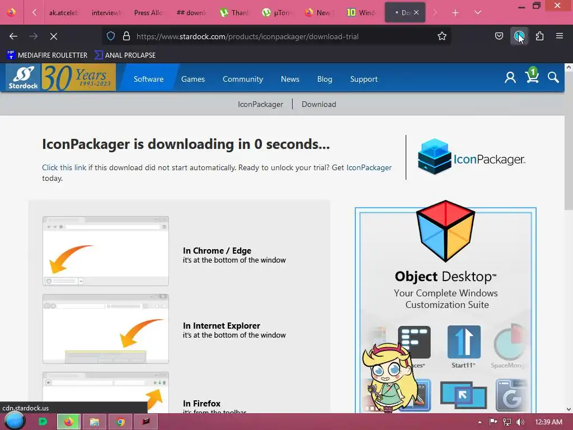
Task: Go to the IconPackager breadcrumb link
Action: tap(260, 104)
